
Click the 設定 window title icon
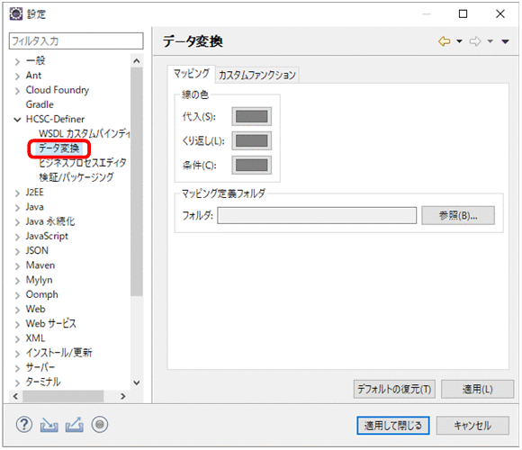pos(16,14)
